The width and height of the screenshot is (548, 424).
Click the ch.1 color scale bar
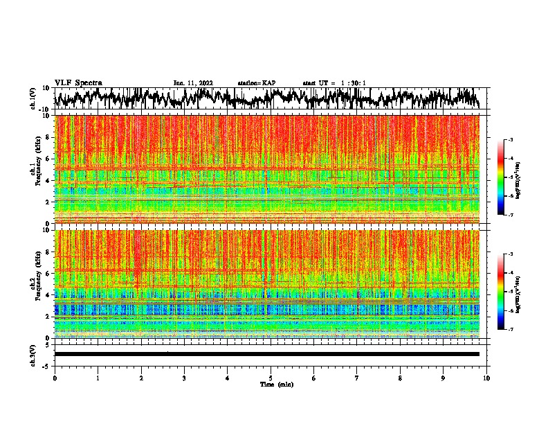pyautogui.click(x=501, y=177)
